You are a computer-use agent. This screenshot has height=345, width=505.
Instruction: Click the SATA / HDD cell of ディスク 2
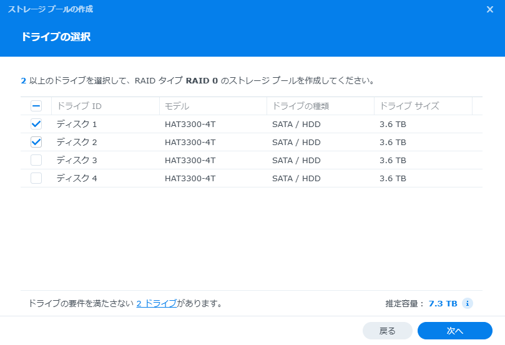coord(296,142)
